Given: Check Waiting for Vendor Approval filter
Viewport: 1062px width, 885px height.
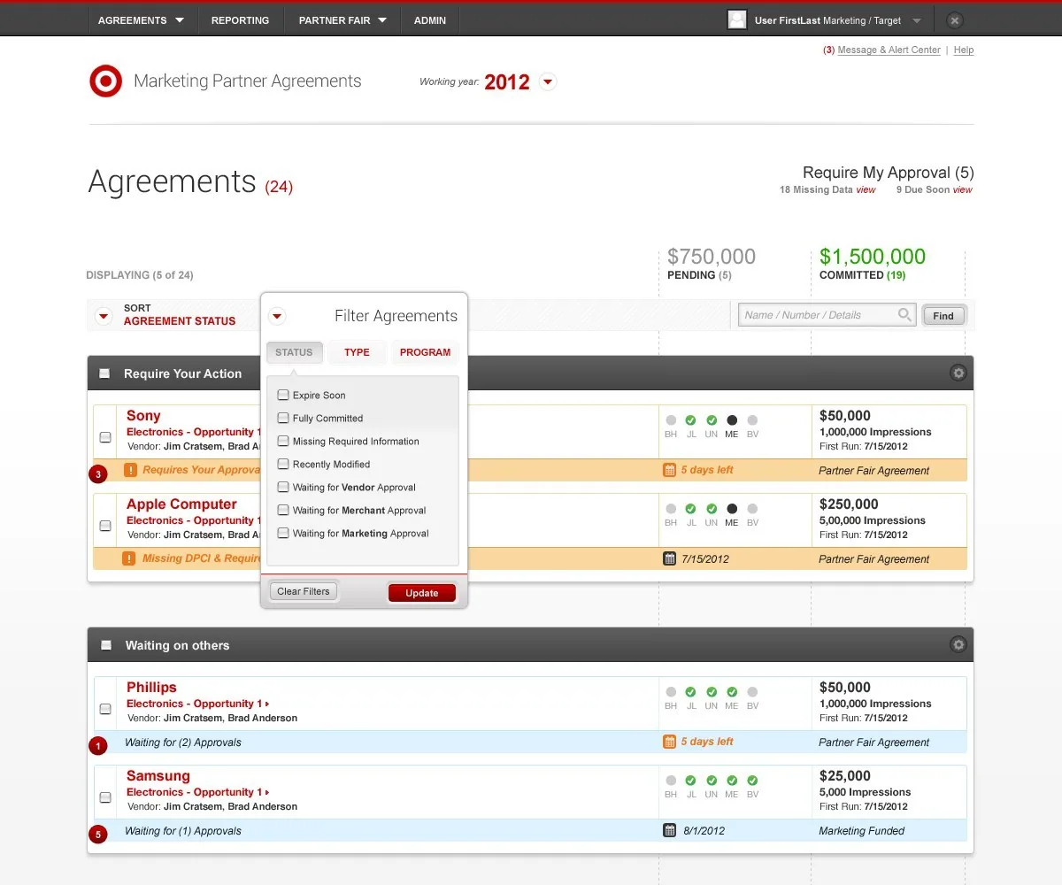Looking at the screenshot, I should click(x=283, y=487).
